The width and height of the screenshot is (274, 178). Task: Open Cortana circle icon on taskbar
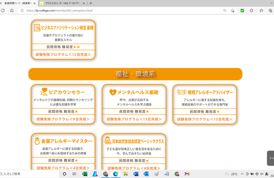pyautogui.click(x=64, y=174)
